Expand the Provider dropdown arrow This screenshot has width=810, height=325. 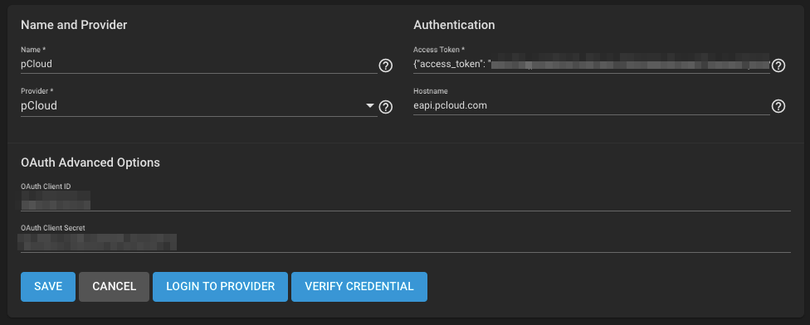click(x=370, y=106)
